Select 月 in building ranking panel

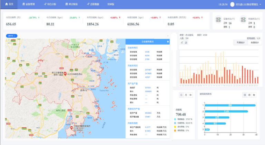point(249,95)
